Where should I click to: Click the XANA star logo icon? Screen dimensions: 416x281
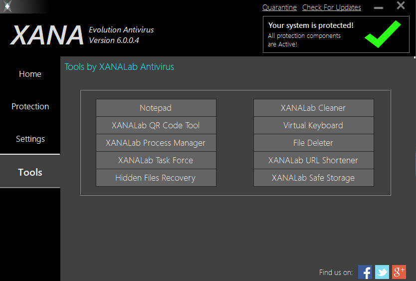[x=7, y=6]
